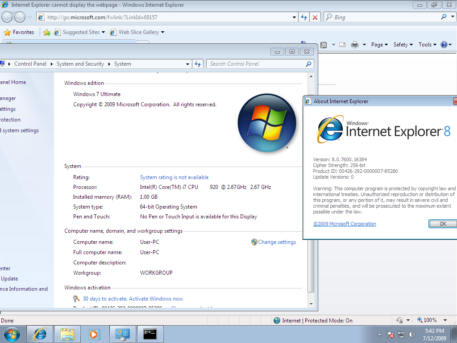Click Internet Explorer taskbar icon
This screenshot has width=457, height=343.
coord(40,334)
